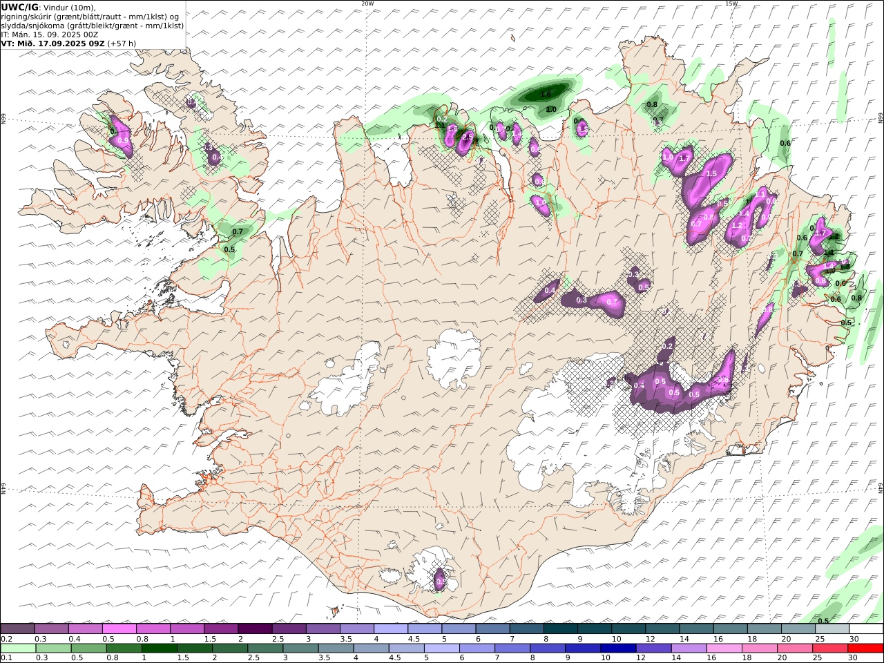Click the 12–14 teal swatch on snow scale
This screenshot has width=884, height=663.
tap(662, 629)
